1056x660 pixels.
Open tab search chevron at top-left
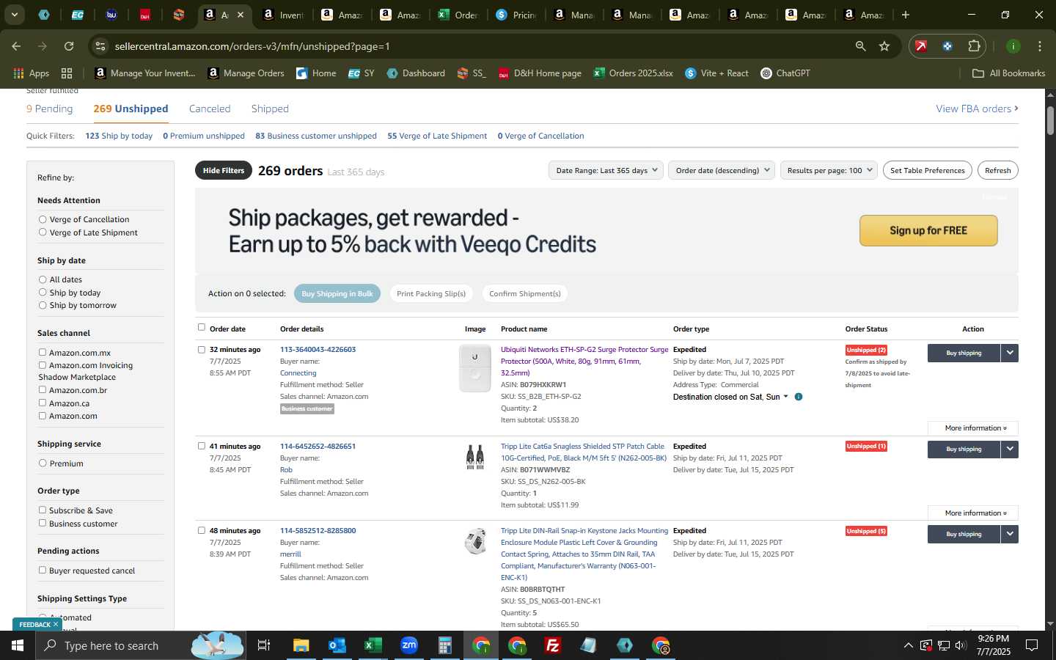point(14,15)
